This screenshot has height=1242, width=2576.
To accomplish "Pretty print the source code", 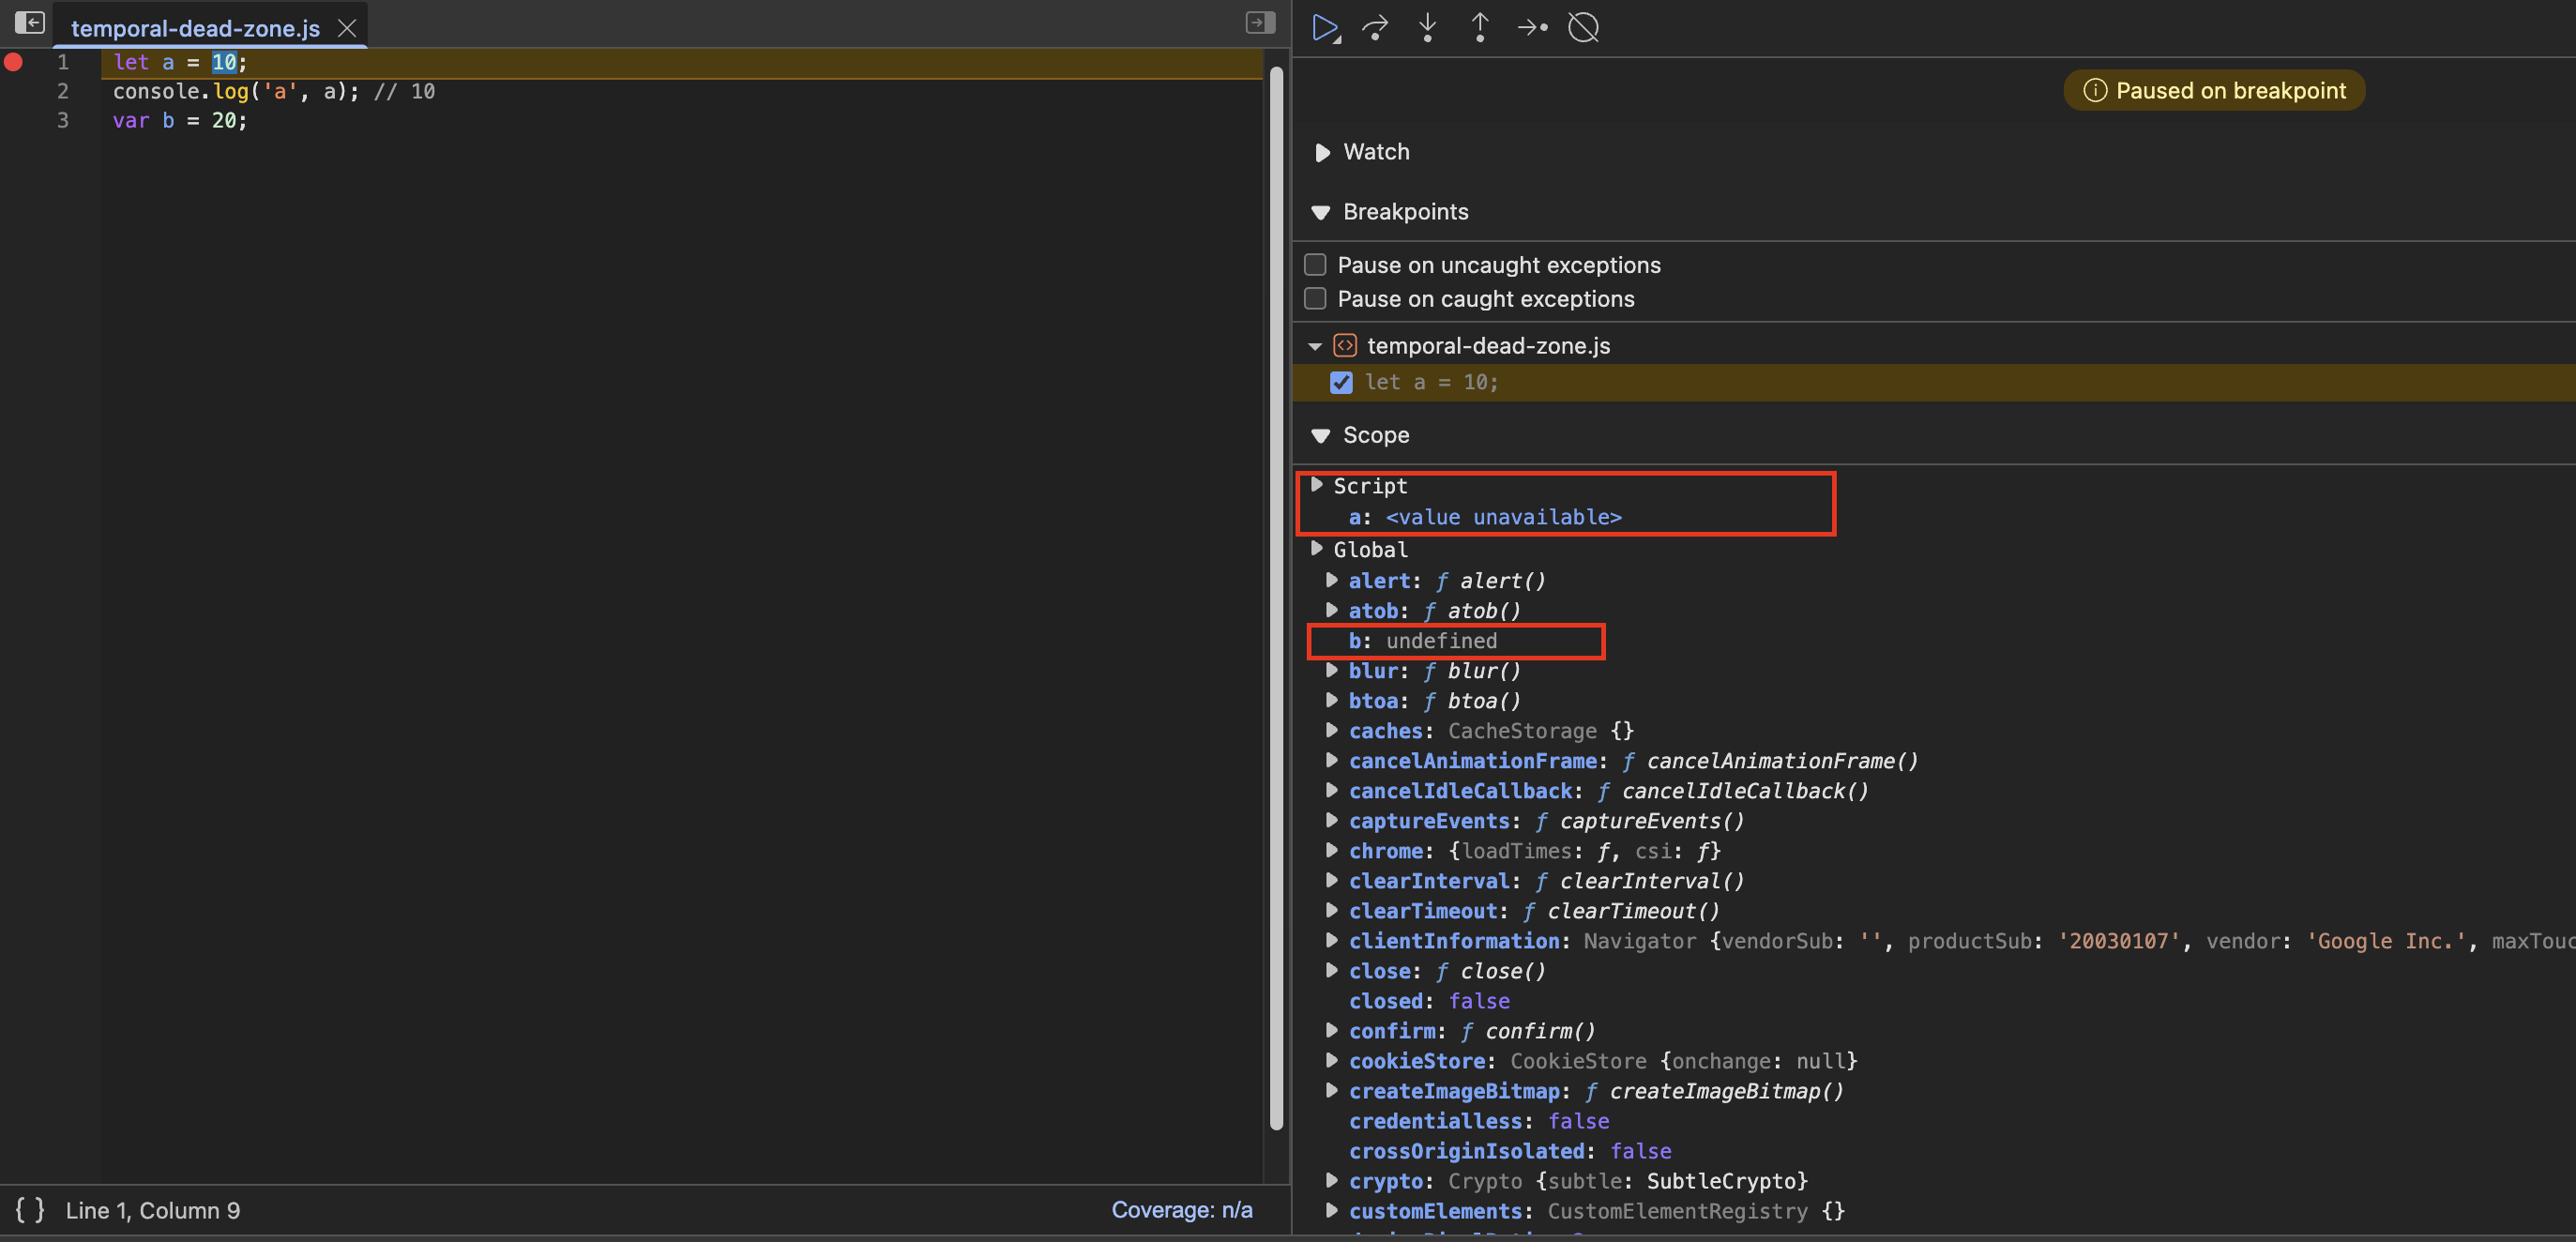I will pyautogui.click(x=30, y=1210).
